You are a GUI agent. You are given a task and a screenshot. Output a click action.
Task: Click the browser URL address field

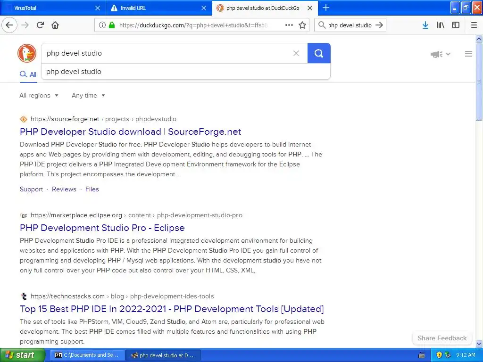click(x=194, y=25)
